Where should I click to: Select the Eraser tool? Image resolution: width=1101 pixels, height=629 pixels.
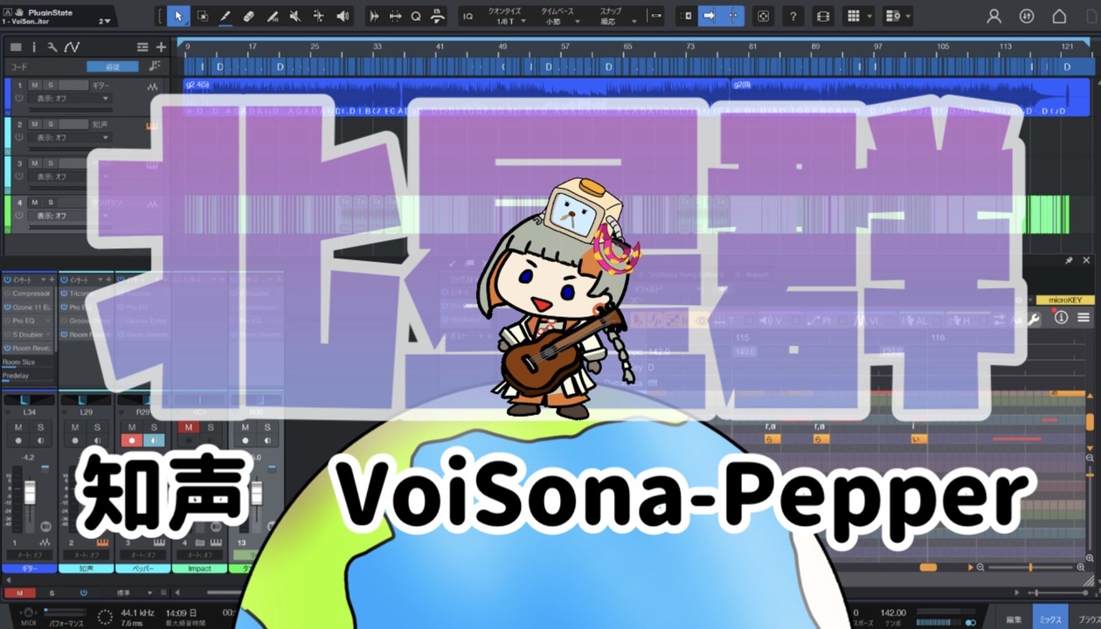(x=248, y=16)
